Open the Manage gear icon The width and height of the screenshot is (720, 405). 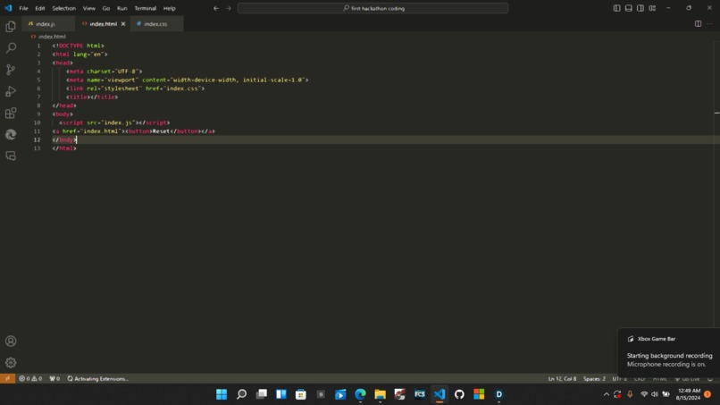tap(11, 363)
